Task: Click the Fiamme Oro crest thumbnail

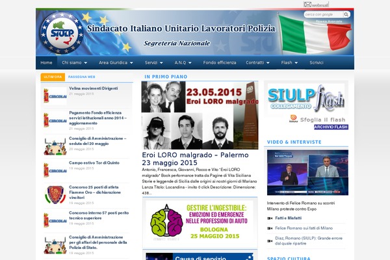Action: tap(55, 194)
